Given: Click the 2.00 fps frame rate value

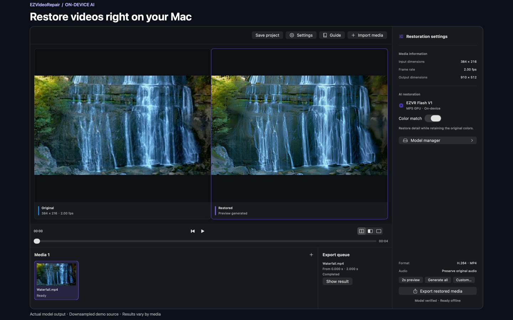Looking at the screenshot, I should coord(470,69).
